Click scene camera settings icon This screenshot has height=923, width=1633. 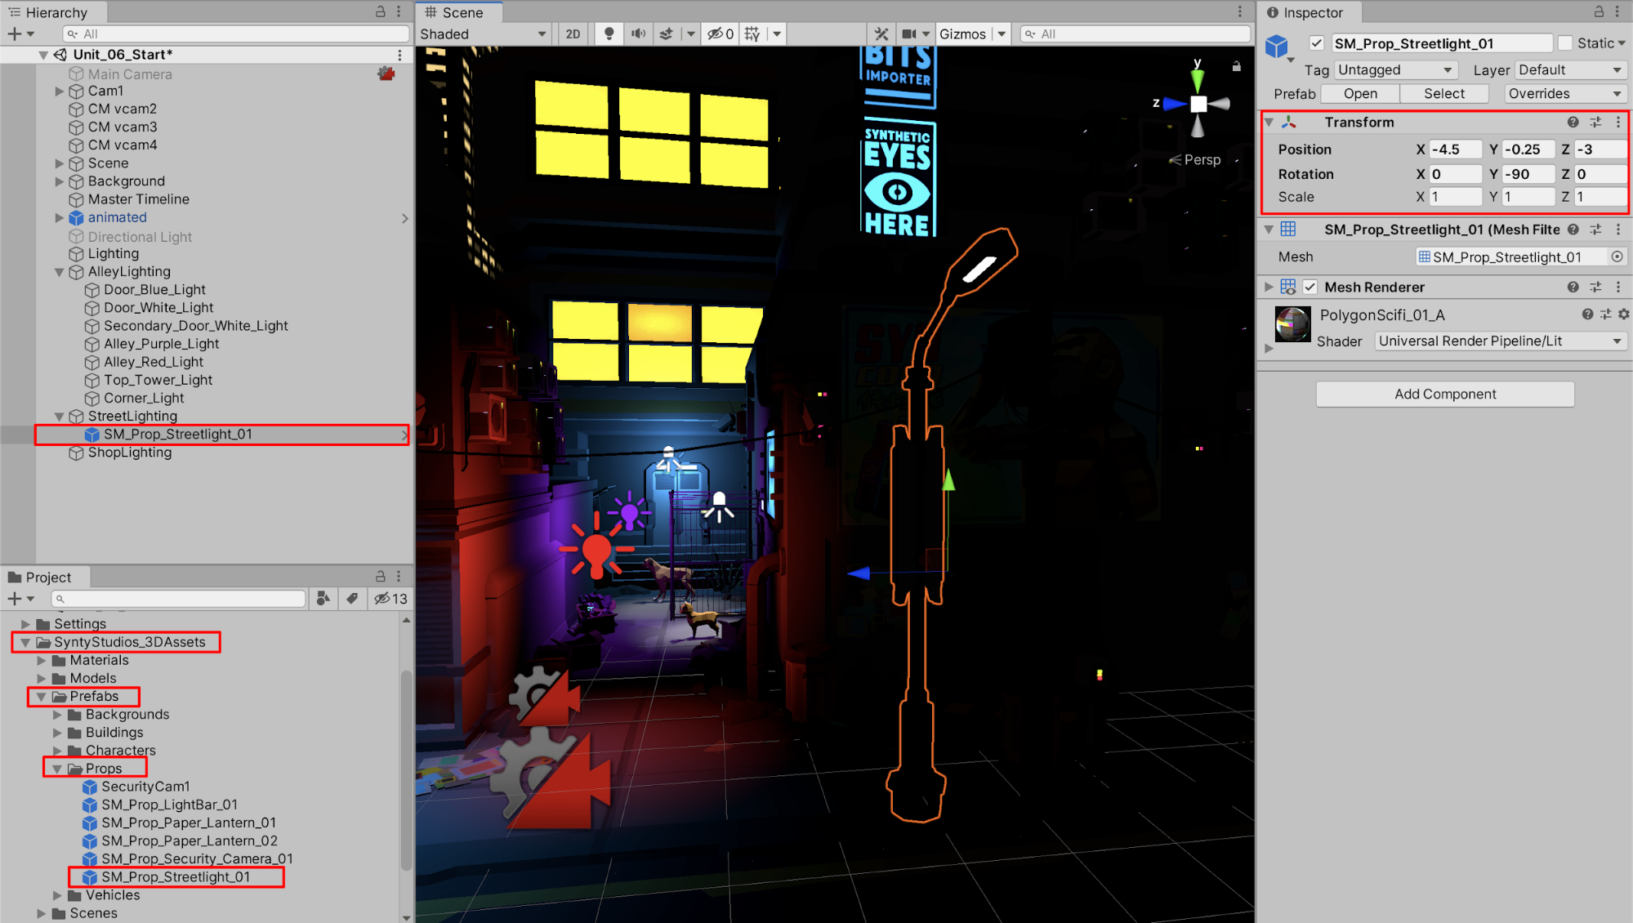(909, 33)
